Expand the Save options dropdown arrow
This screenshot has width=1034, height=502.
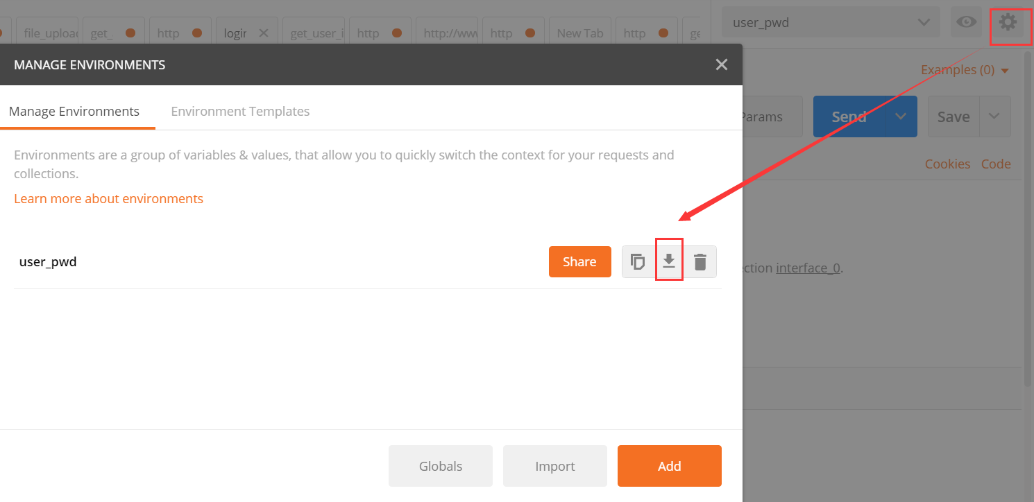tap(994, 116)
